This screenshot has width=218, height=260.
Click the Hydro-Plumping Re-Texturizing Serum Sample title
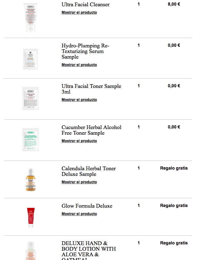click(x=85, y=51)
